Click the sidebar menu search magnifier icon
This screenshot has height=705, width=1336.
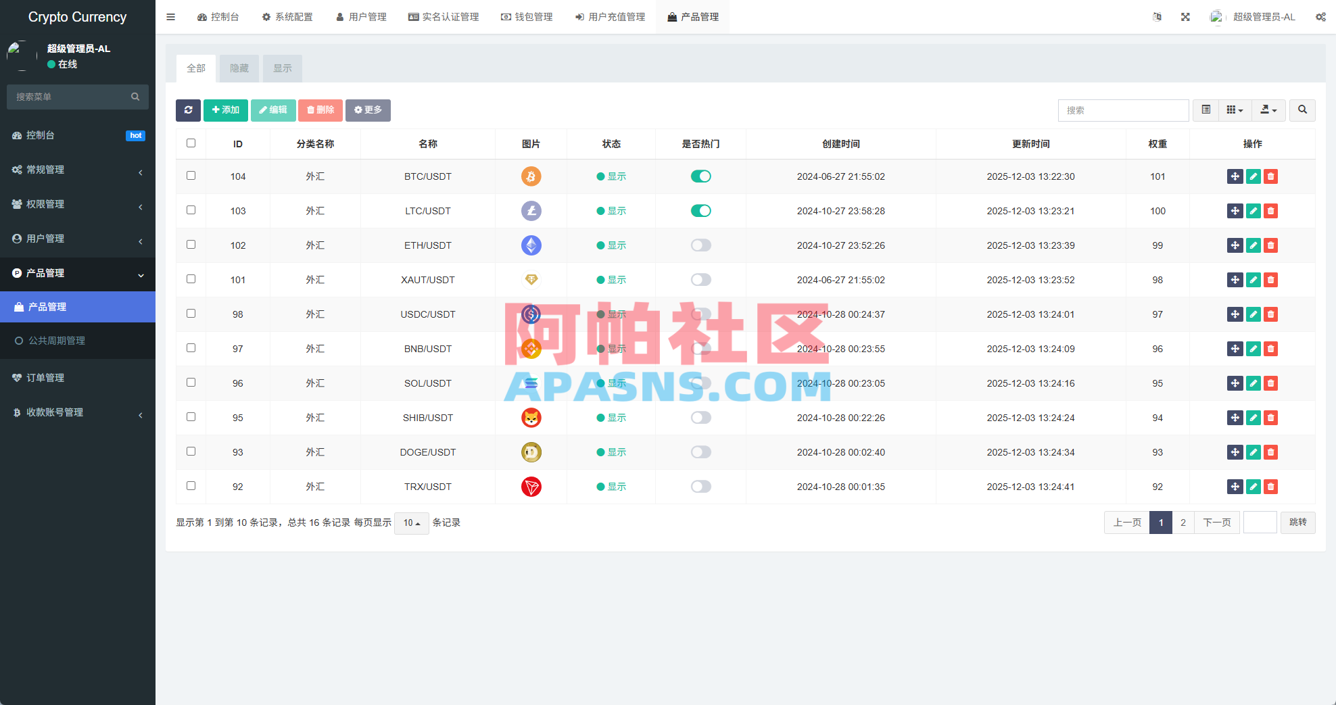point(135,97)
